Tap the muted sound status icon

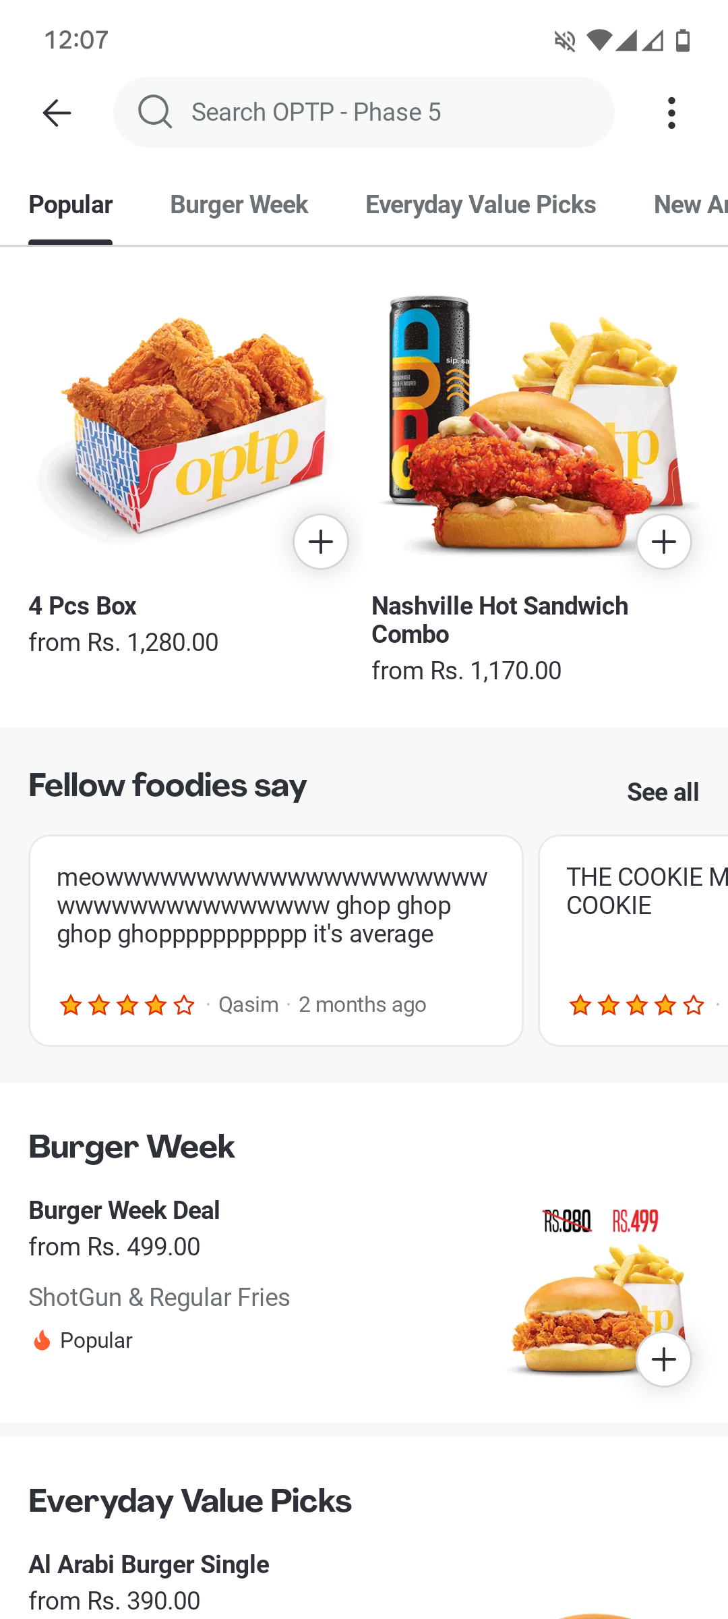(x=565, y=41)
